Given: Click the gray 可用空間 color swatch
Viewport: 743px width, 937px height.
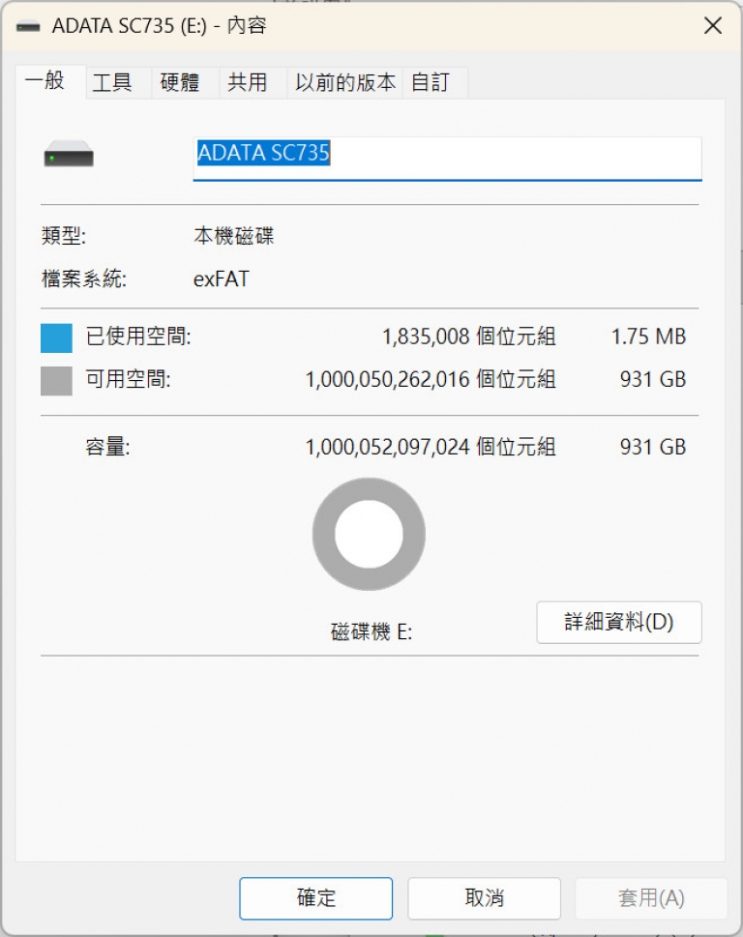Looking at the screenshot, I should pos(57,380).
